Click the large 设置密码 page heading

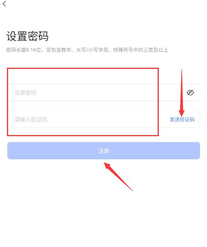pyautogui.click(x=27, y=36)
